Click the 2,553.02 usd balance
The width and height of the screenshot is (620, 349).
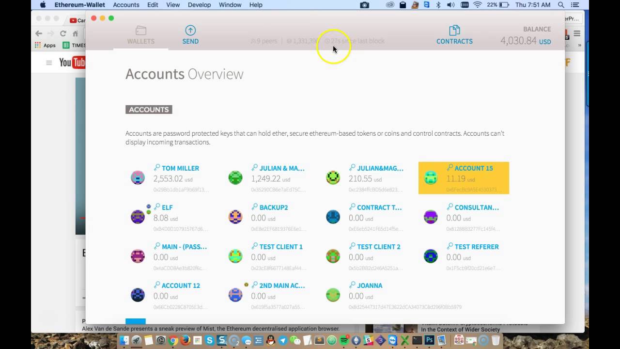173,178
